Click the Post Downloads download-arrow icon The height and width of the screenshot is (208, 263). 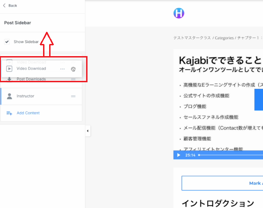tap(9, 79)
